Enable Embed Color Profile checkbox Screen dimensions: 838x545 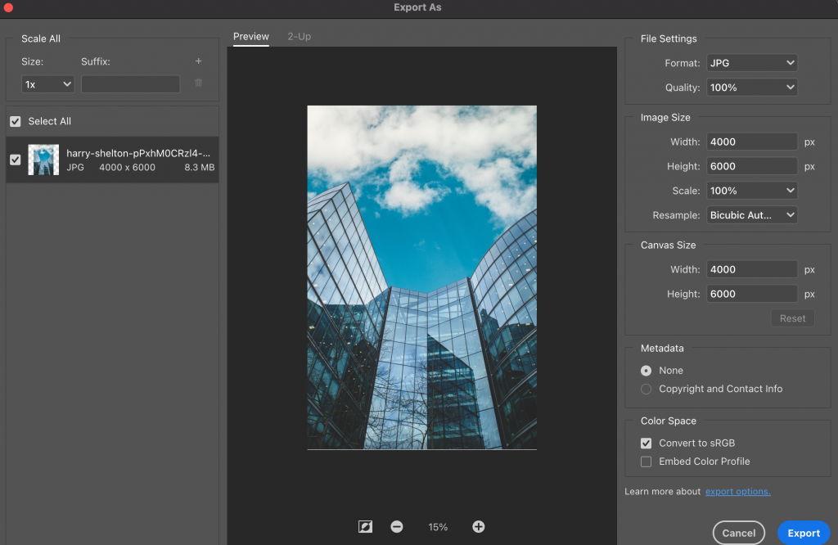tap(647, 462)
